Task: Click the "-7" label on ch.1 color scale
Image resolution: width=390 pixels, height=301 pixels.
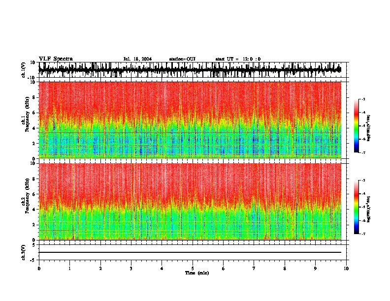Action: click(x=363, y=152)
